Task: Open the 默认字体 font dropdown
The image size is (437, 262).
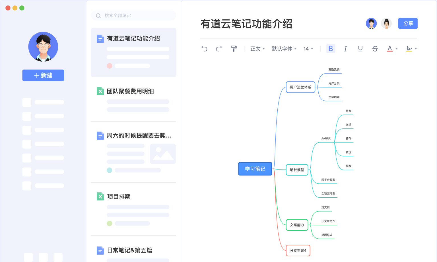Action: [x=284, y=49]
